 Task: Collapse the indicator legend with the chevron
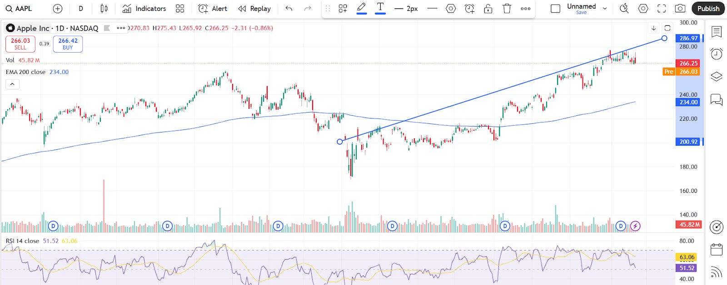pyautogui.click(x=12, y=84)
